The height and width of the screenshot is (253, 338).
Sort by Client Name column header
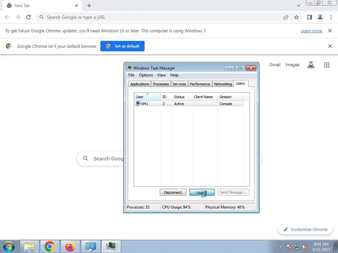[x=205, y=97]
